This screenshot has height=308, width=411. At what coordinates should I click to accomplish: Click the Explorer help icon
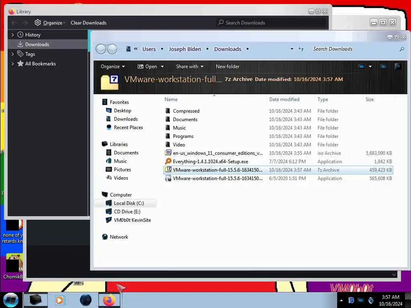click(398, 67)
